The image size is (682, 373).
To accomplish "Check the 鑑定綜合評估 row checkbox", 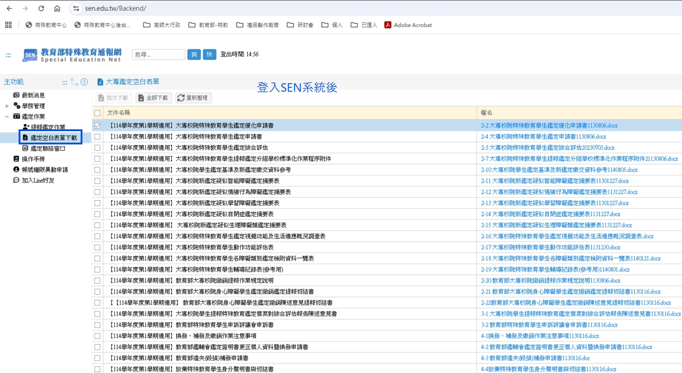I will [97, 148].
